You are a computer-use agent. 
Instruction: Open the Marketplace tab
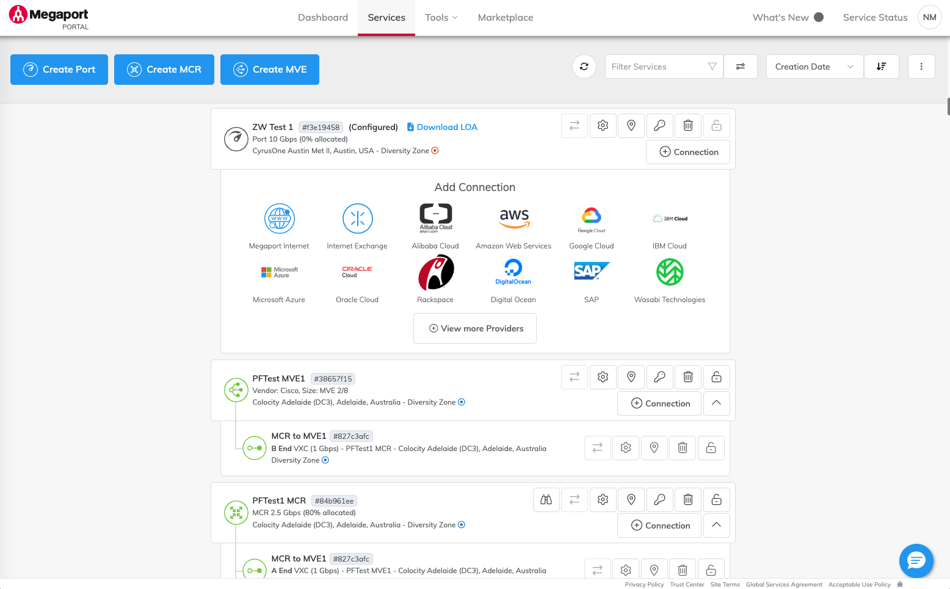(x=506, y=18)
